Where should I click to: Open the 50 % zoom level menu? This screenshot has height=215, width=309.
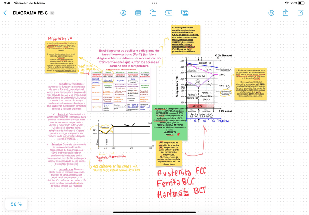tap(16, 204)
